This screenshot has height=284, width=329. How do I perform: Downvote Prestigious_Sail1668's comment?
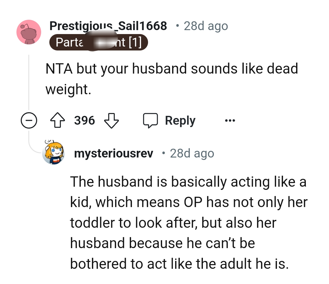tap(111, 120)
